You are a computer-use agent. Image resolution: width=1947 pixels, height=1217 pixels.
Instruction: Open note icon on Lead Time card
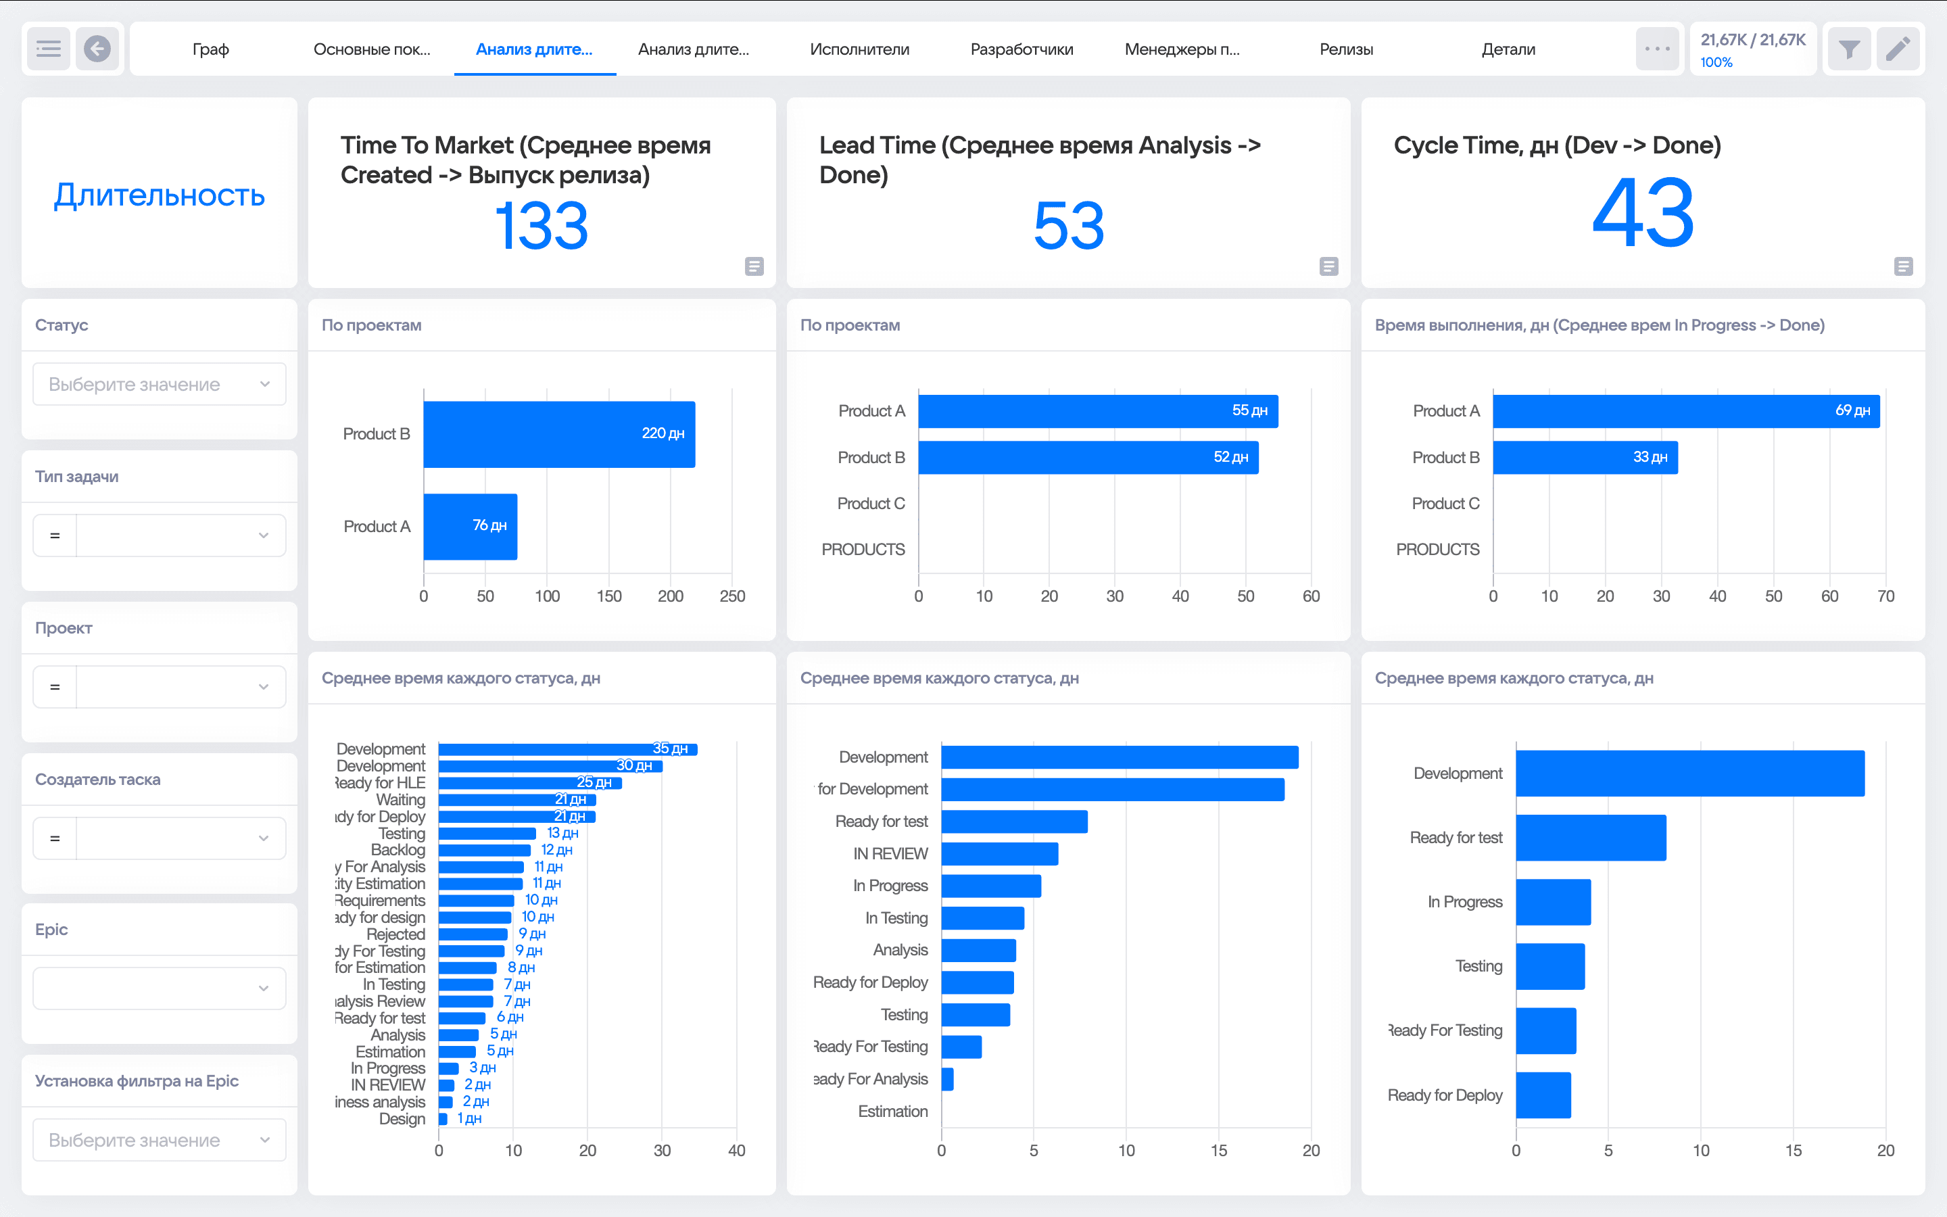[1328, 266]
